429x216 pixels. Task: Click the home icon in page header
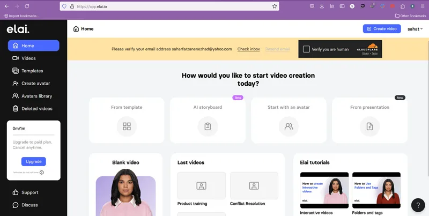76,29
